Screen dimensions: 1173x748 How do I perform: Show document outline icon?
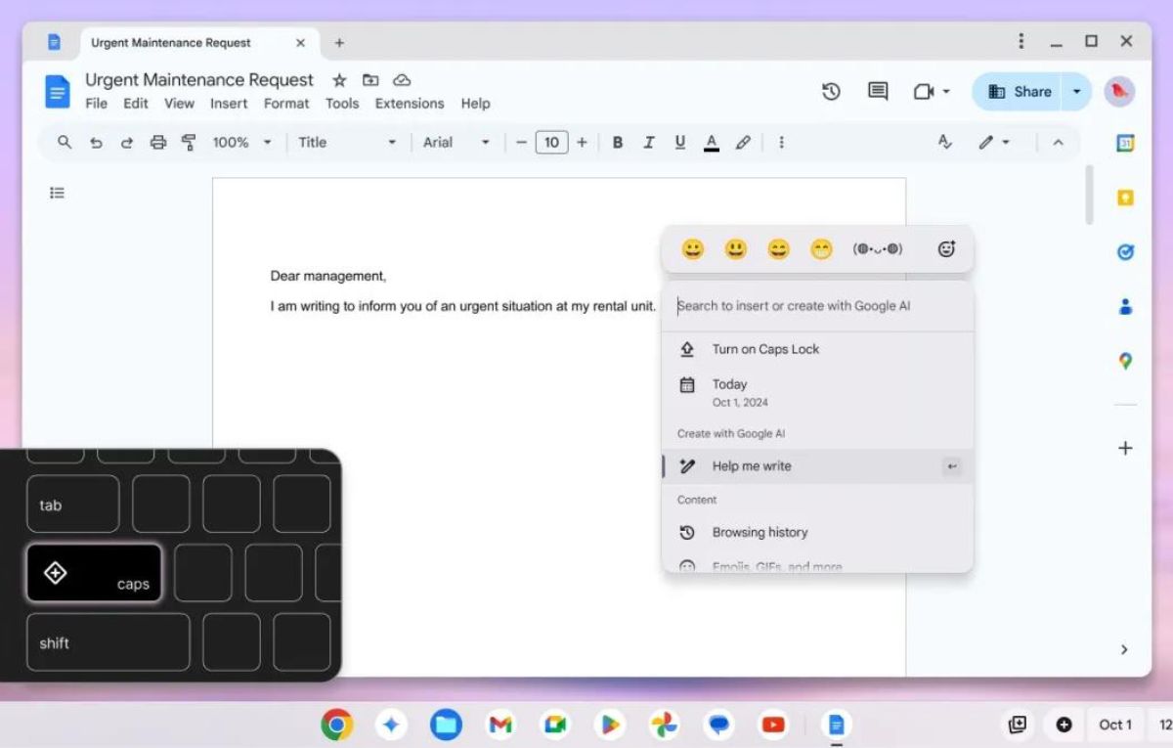[57, 193]
